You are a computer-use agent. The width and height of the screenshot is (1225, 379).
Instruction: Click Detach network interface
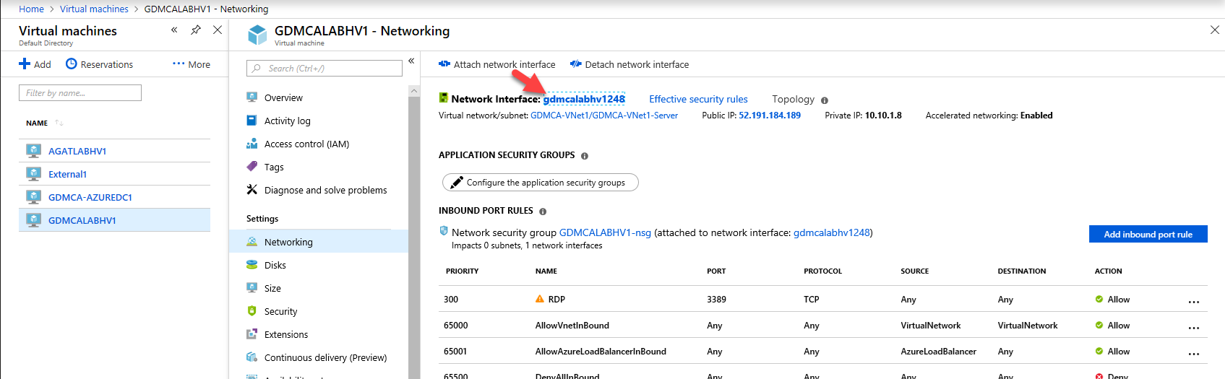click(x=629, y=64)
